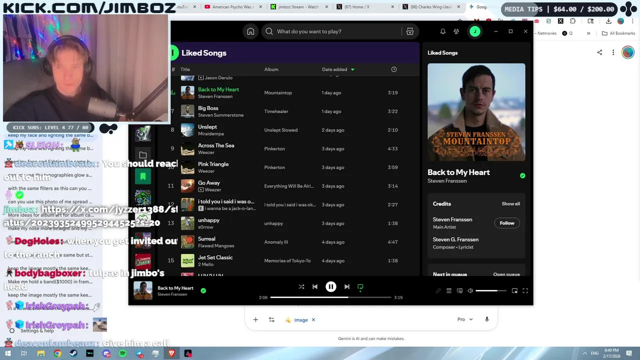
Task: Open Connect to a device icon
Action: click(459, 291)
